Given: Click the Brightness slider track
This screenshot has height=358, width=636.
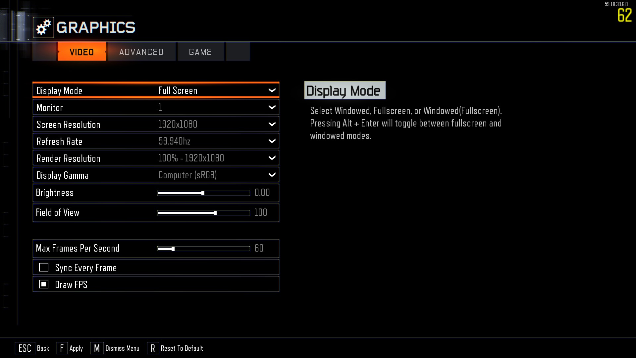Looking at the screenshot, I should [x=203, y=193].
